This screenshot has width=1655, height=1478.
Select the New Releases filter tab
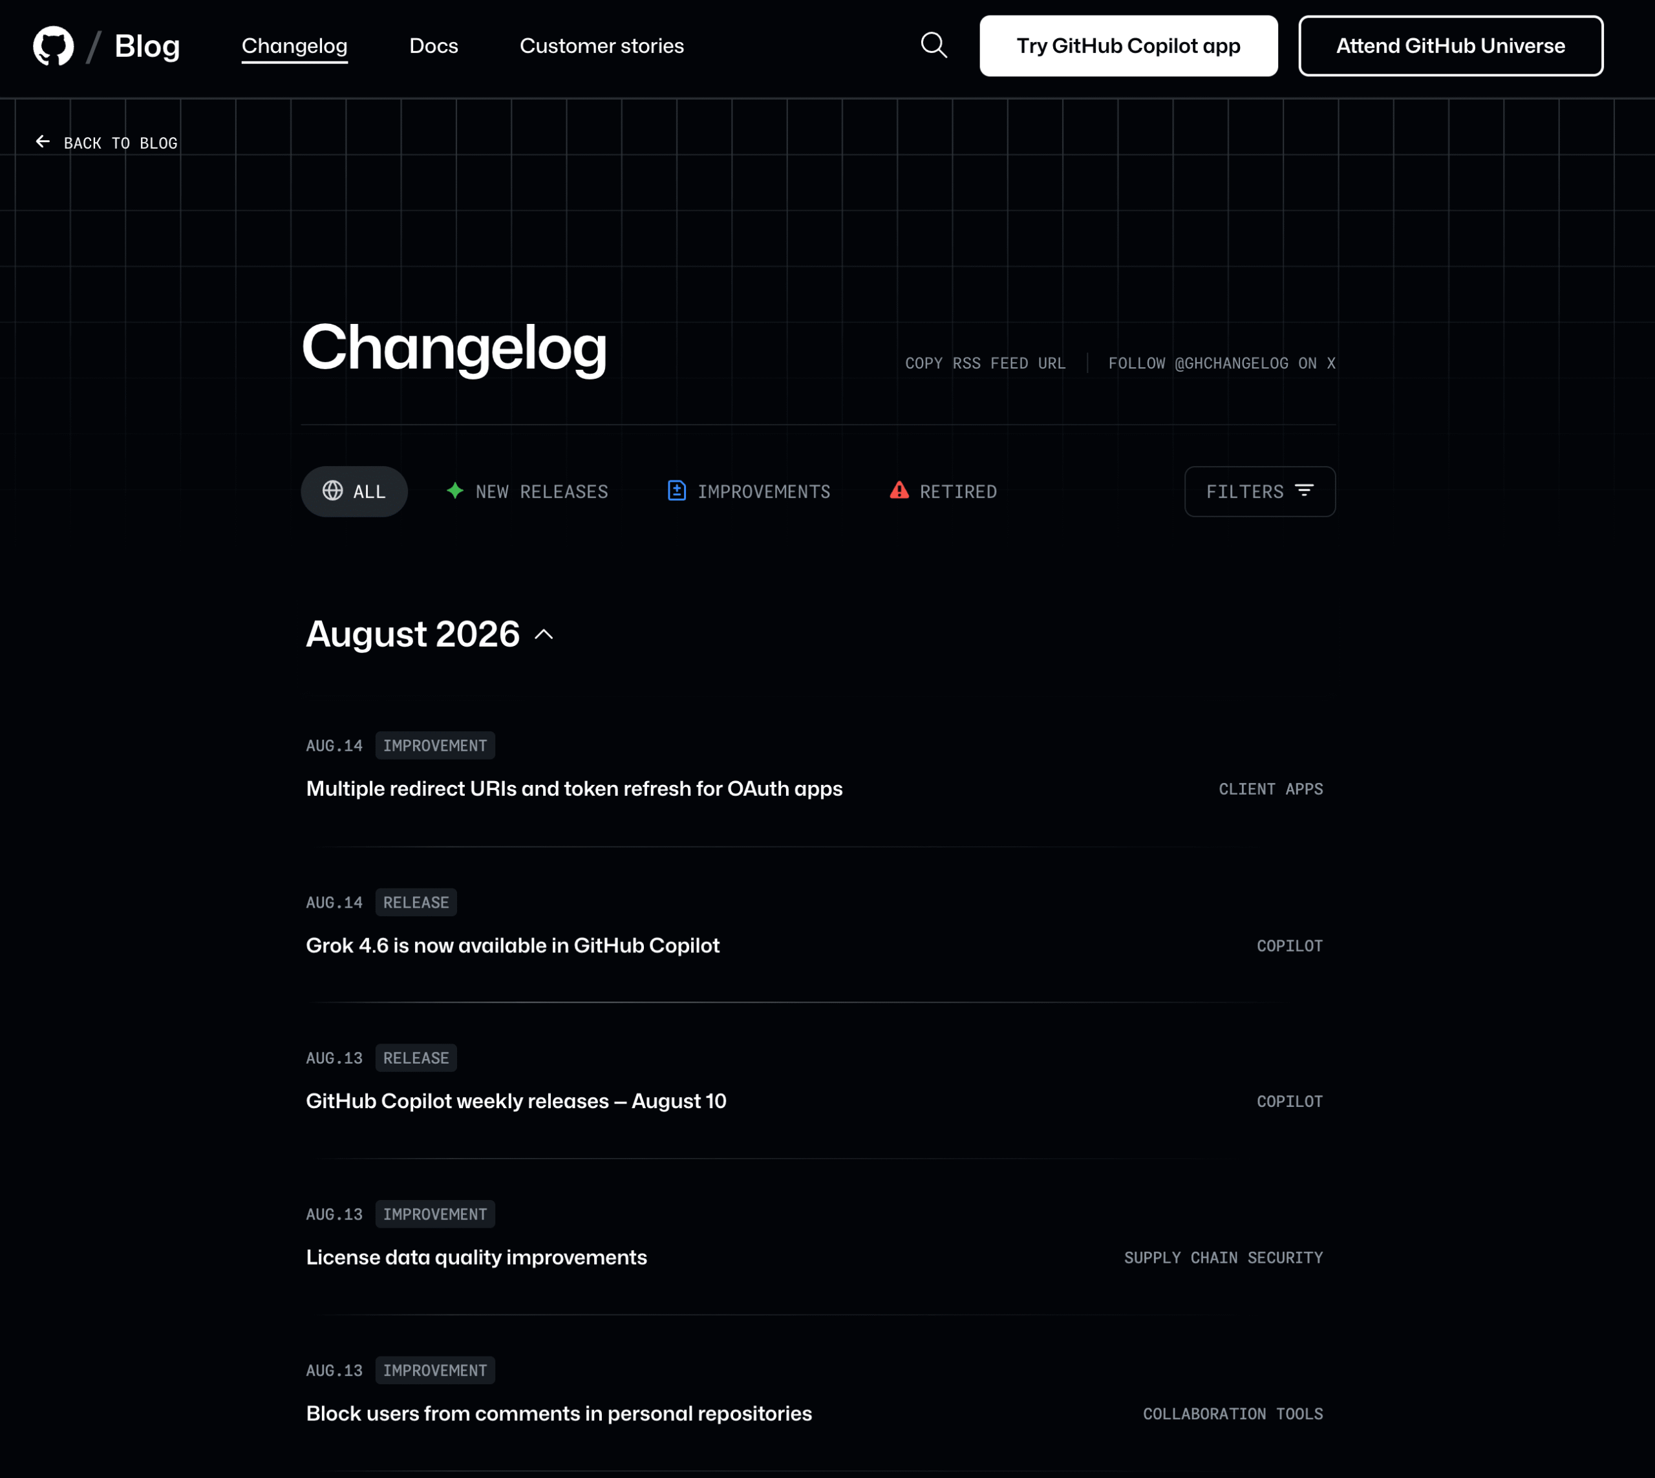point(527,491)
